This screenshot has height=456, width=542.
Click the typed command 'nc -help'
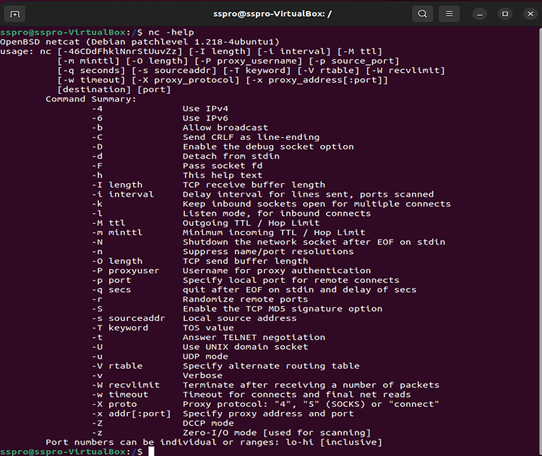point(171,32)
